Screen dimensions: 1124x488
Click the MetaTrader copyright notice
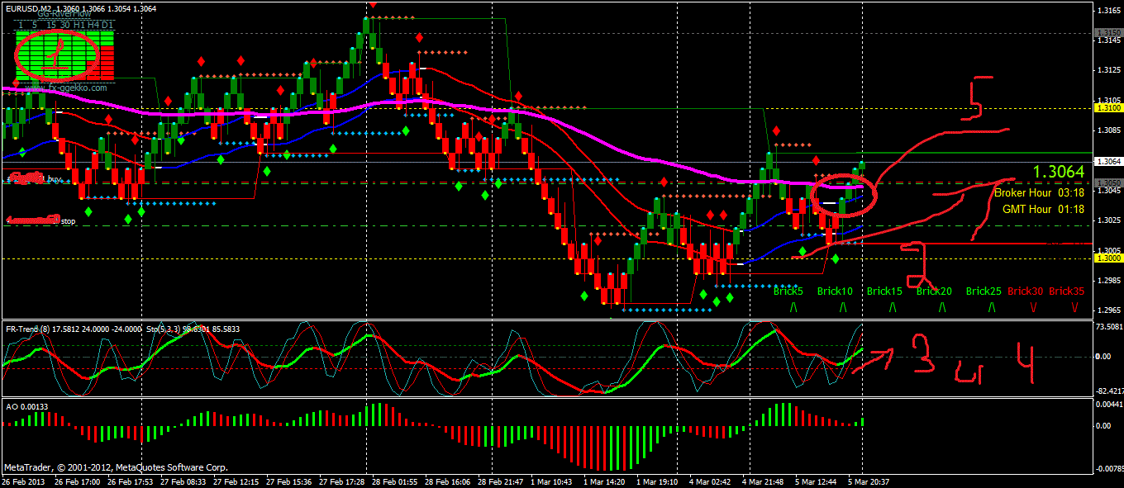coord(116,467)
